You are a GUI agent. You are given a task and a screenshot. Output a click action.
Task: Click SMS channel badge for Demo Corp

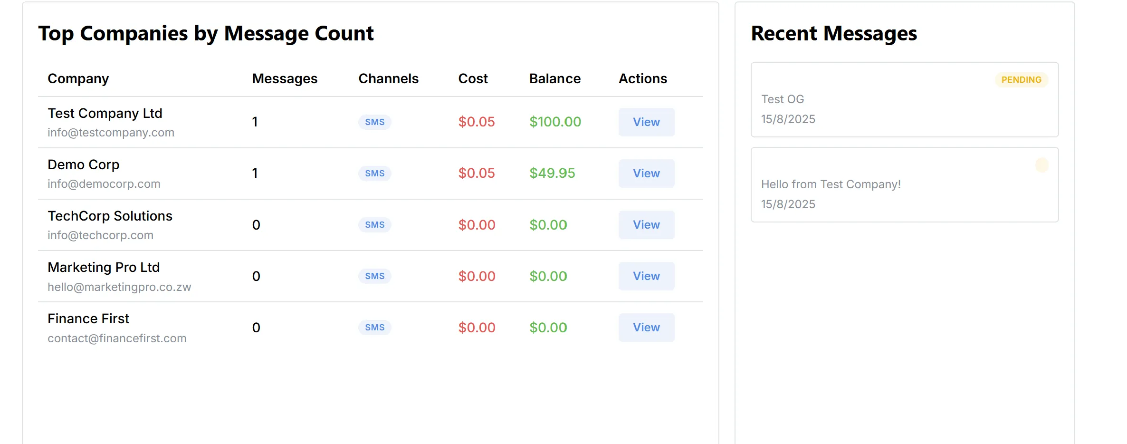tap(374, 174)
